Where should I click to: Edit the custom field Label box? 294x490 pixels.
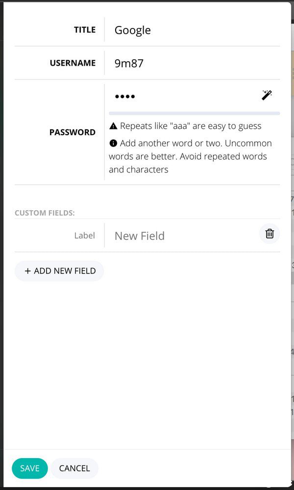click(x=84, y=236)
